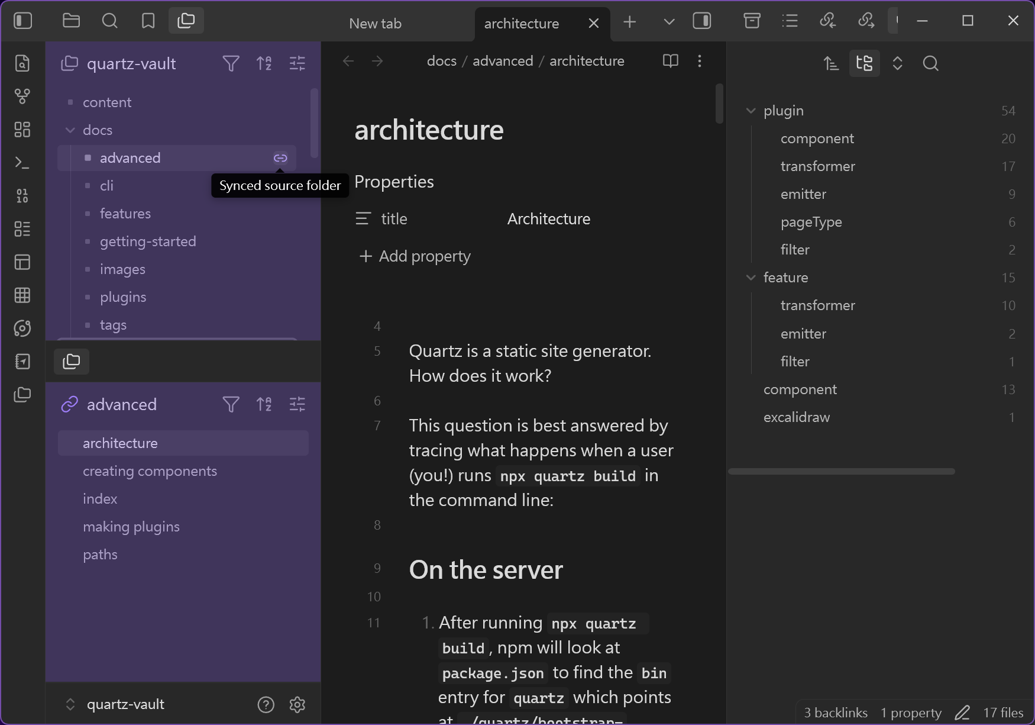Click sort order icon in advanced pane
Viewport: 1035px width, 725px height.
264,404
